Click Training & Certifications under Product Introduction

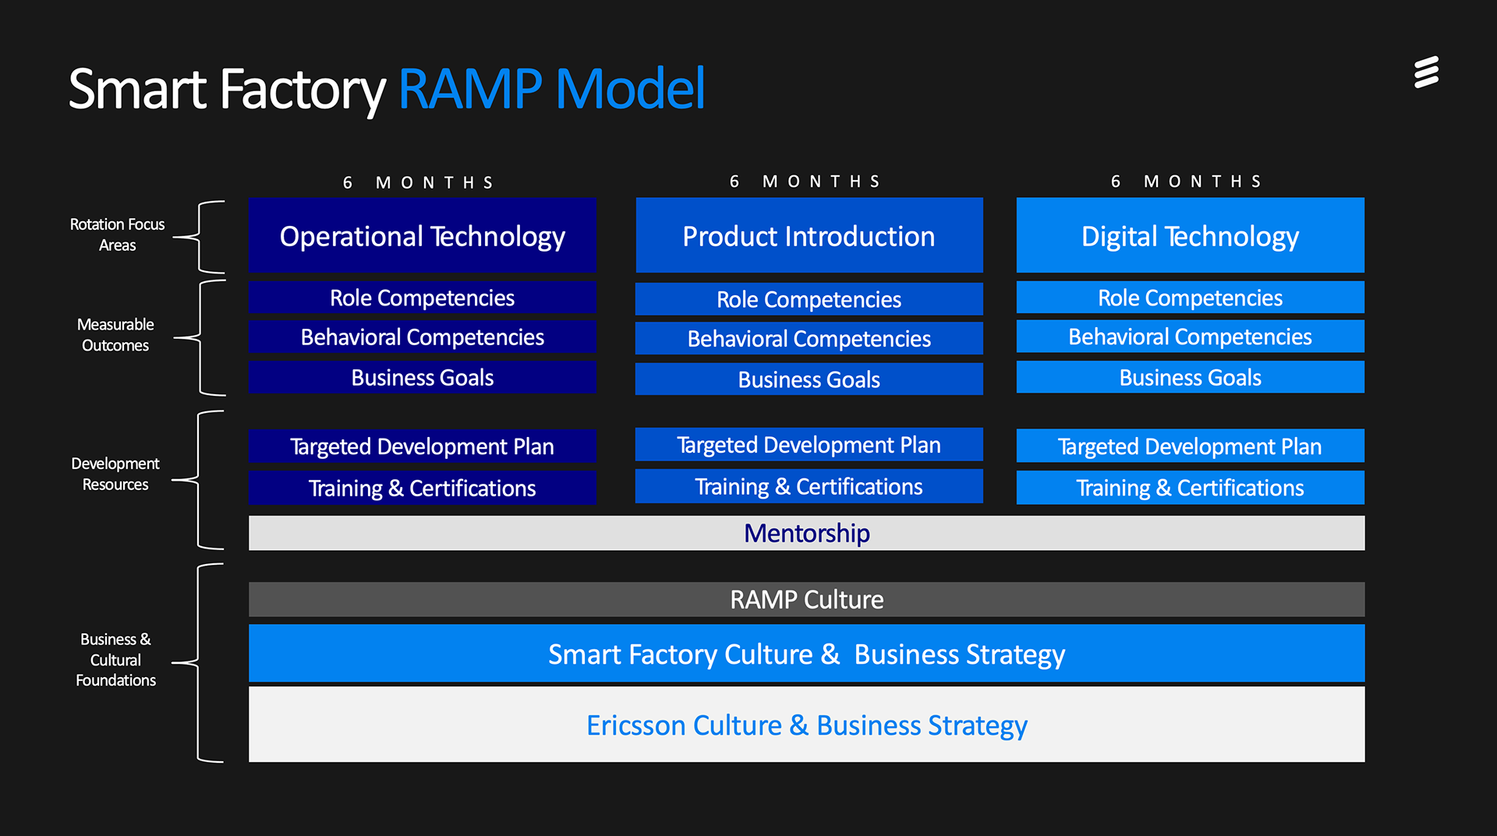(809, 486)
